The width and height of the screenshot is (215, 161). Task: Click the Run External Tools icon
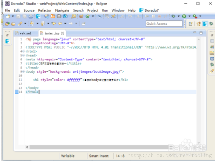(x=195, y=16)
